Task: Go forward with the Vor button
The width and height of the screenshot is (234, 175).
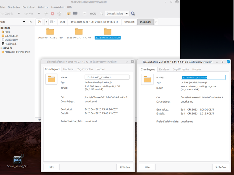Action: [29, 14]
